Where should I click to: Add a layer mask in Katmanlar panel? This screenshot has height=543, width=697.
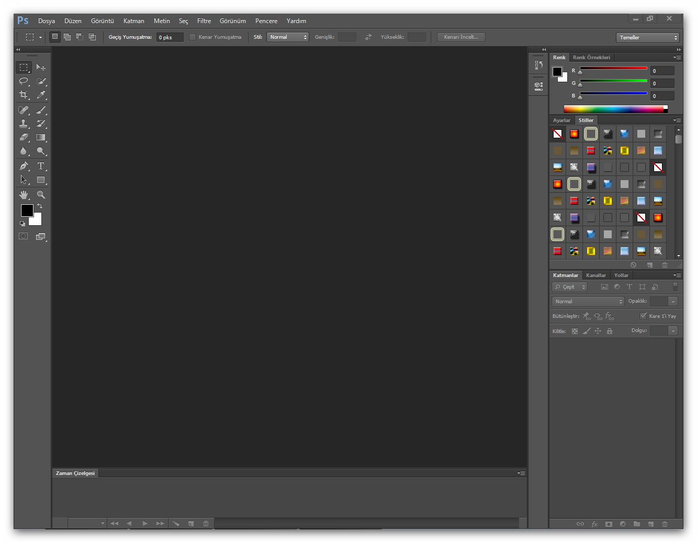[x=609, y=524]
